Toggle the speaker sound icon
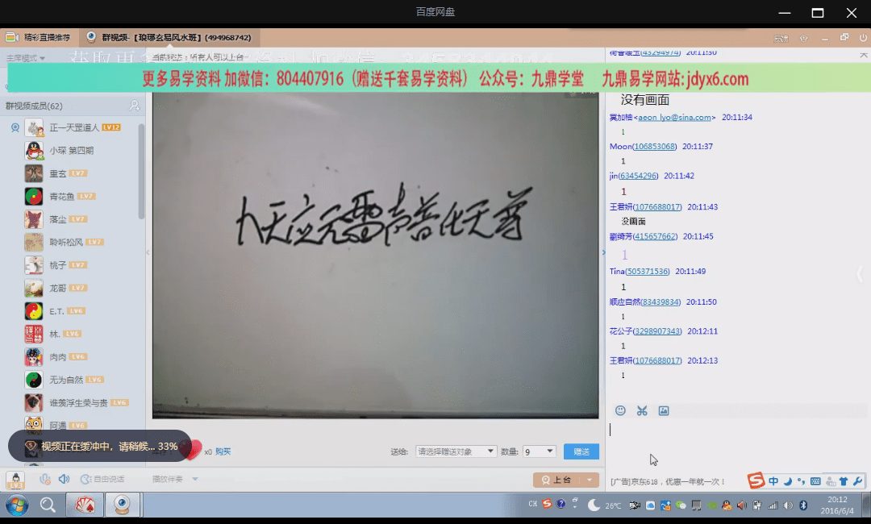 (x=64, y=479)
